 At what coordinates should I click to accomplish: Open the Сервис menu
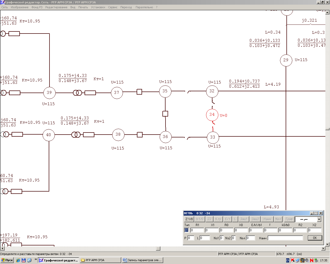pos(113,7)
